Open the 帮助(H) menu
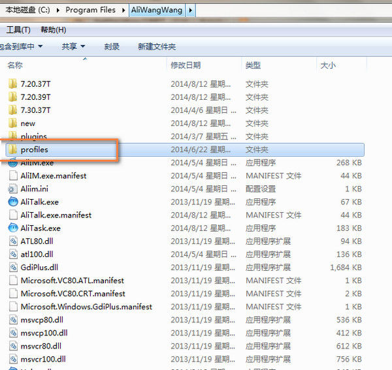 53,30
